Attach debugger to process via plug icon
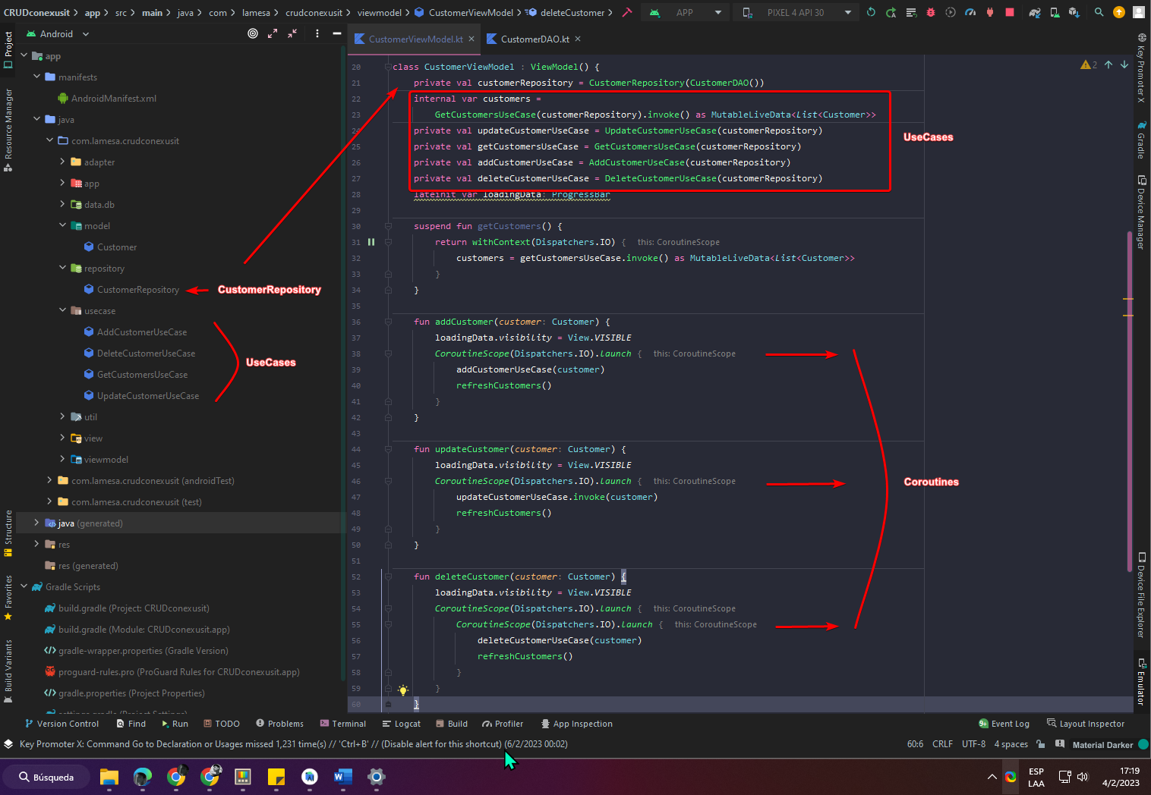 pos(989,12)
